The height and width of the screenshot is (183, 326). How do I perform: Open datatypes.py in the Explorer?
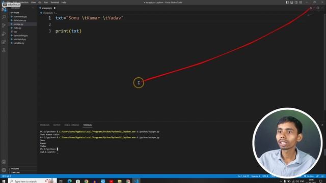[20, 20]
